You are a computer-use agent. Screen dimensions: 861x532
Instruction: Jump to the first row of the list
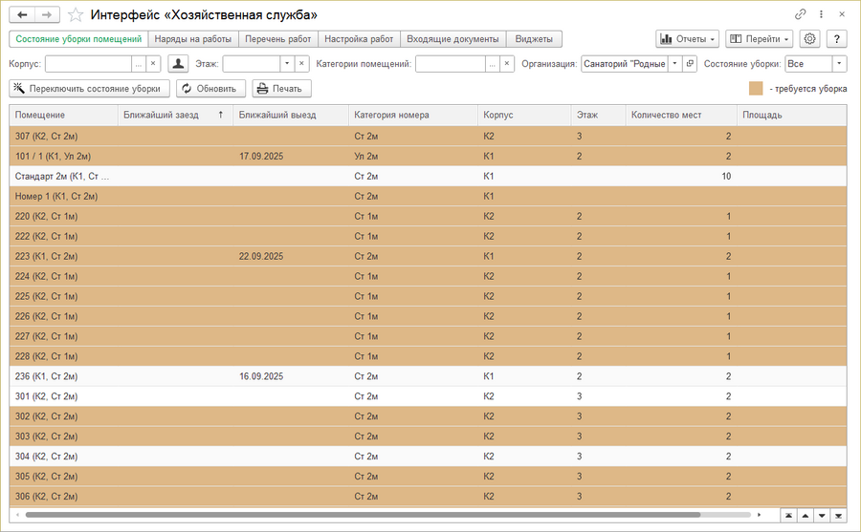point(787,516)
